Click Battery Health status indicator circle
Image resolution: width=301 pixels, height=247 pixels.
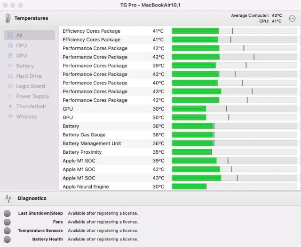pos(7,239)
